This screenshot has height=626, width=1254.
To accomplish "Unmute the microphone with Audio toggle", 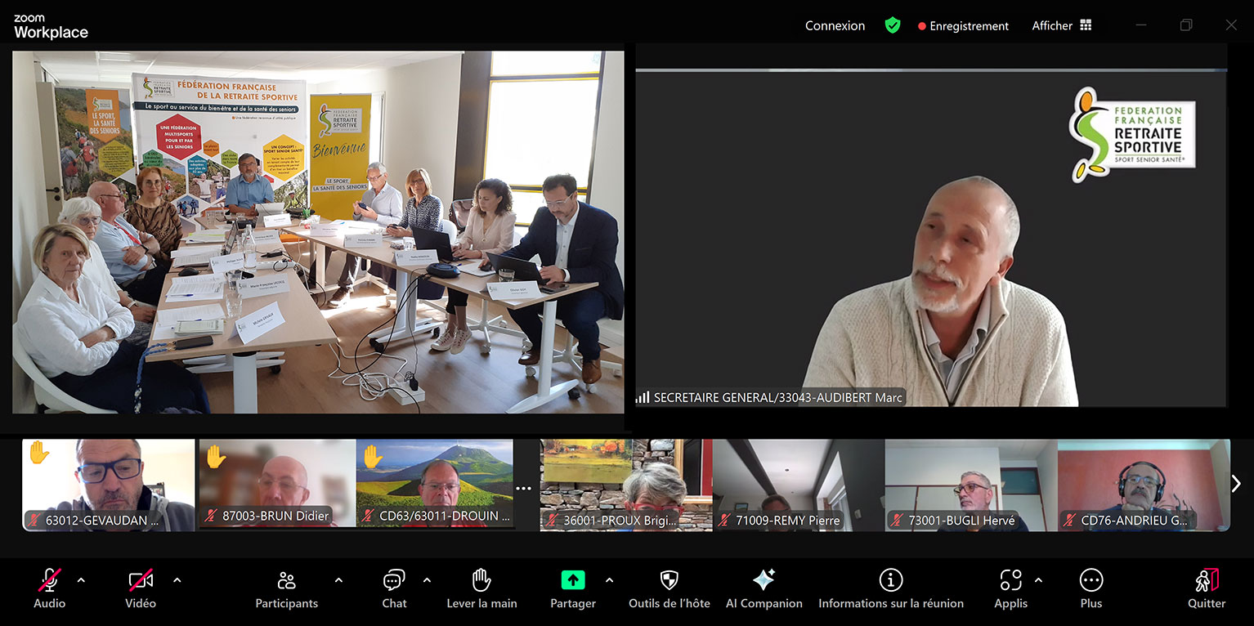I will click(50, 581).
